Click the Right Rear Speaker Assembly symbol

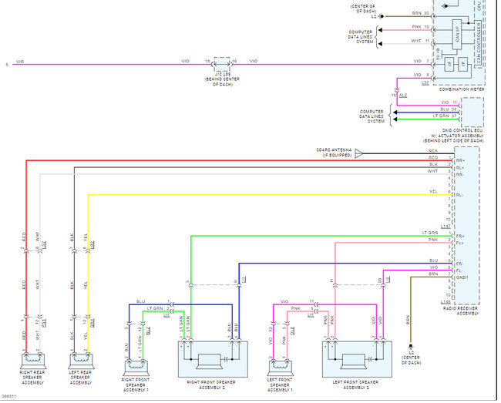[x=33, y=361]
